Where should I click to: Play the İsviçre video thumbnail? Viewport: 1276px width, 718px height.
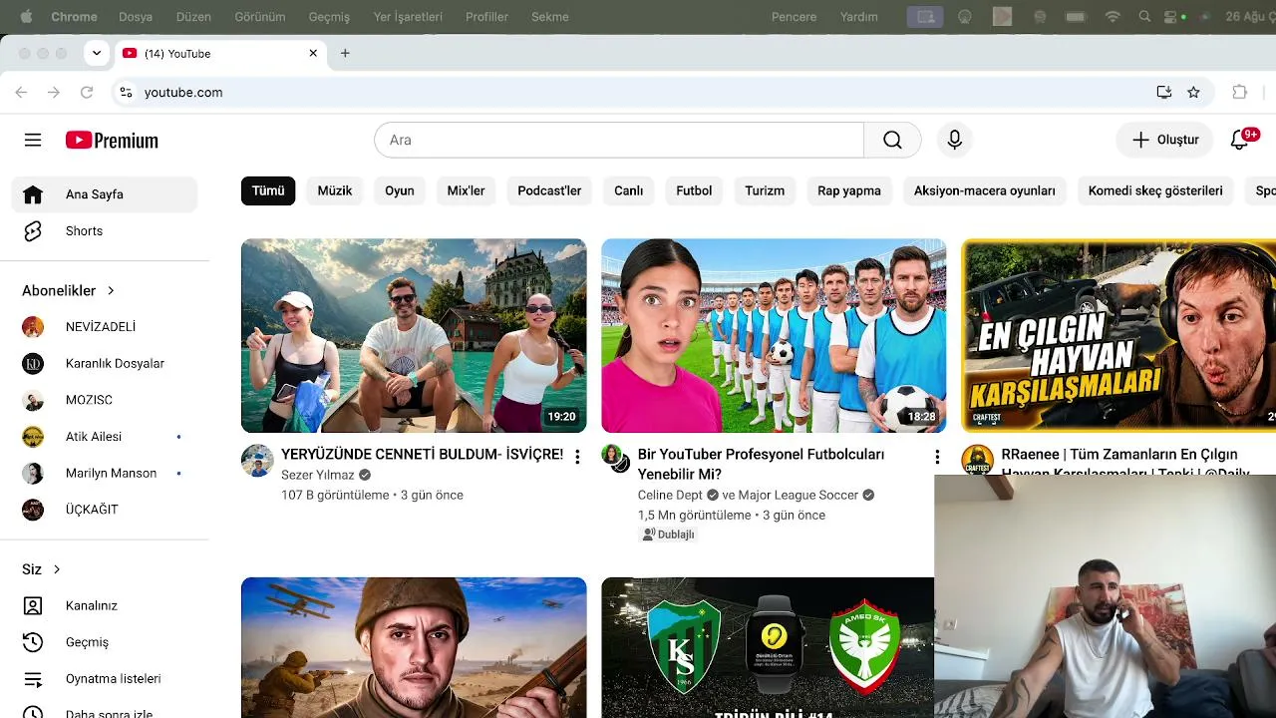point(414,336)
